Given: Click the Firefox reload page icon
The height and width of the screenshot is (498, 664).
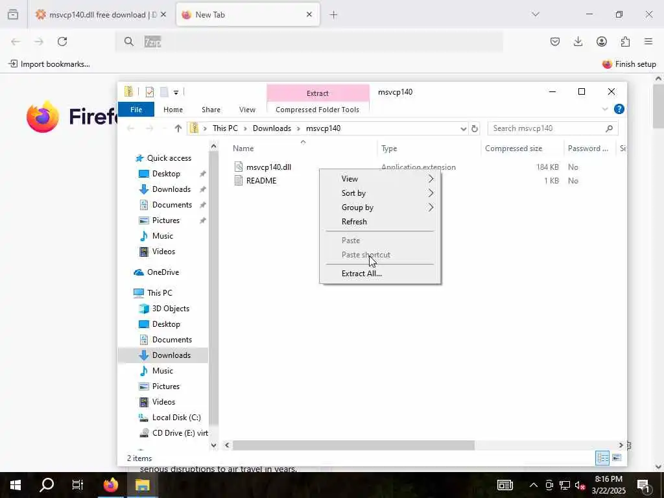Looking at the screenshot, I should [62, 41].
